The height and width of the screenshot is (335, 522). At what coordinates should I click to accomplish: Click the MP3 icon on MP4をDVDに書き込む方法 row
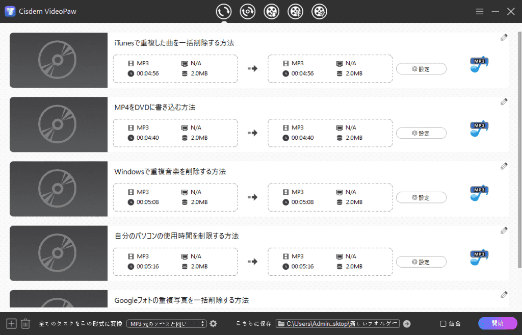[478, 128]
